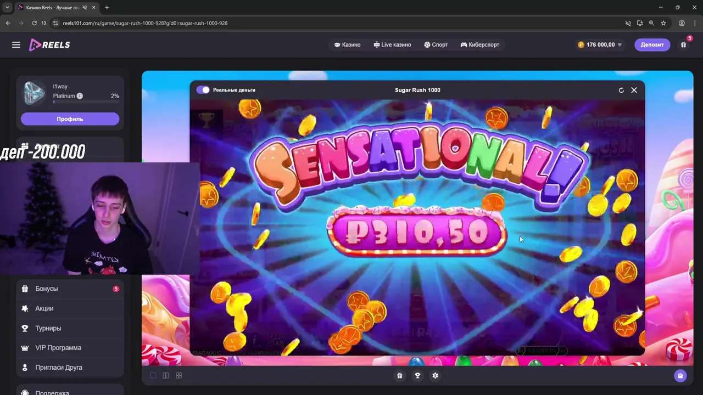Close the Sugar Rush 1000 game window
Image resolution: width=703 pixels, height=395 pixels.
[634, 90]
